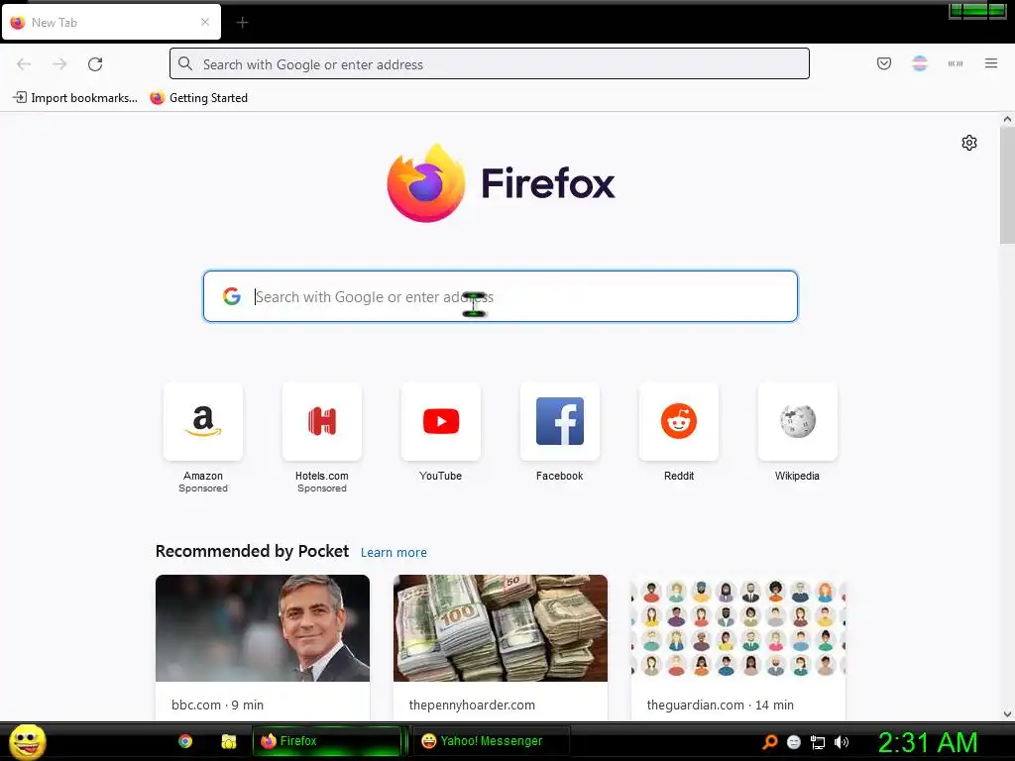This screenshot has height=761, width=1015.
Task: Open the Wikipedia shortcut tile
Action: [x=798, y=422]
